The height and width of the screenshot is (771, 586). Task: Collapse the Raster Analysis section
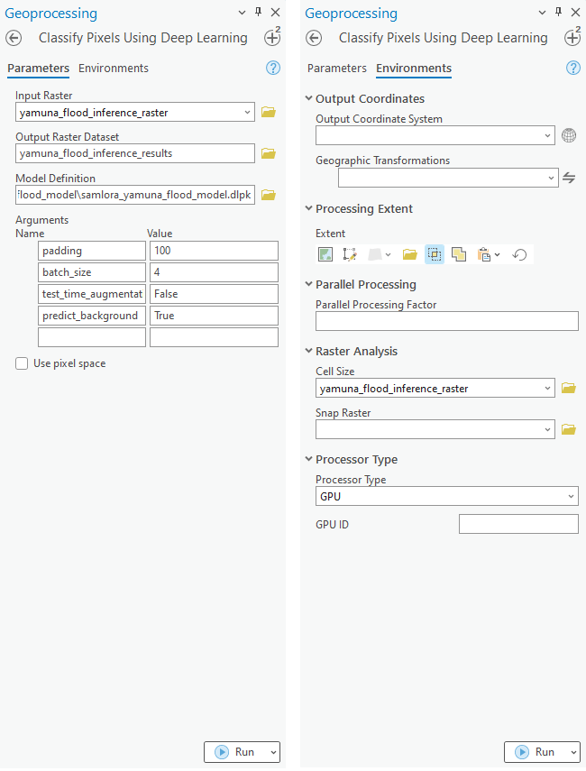309,352
